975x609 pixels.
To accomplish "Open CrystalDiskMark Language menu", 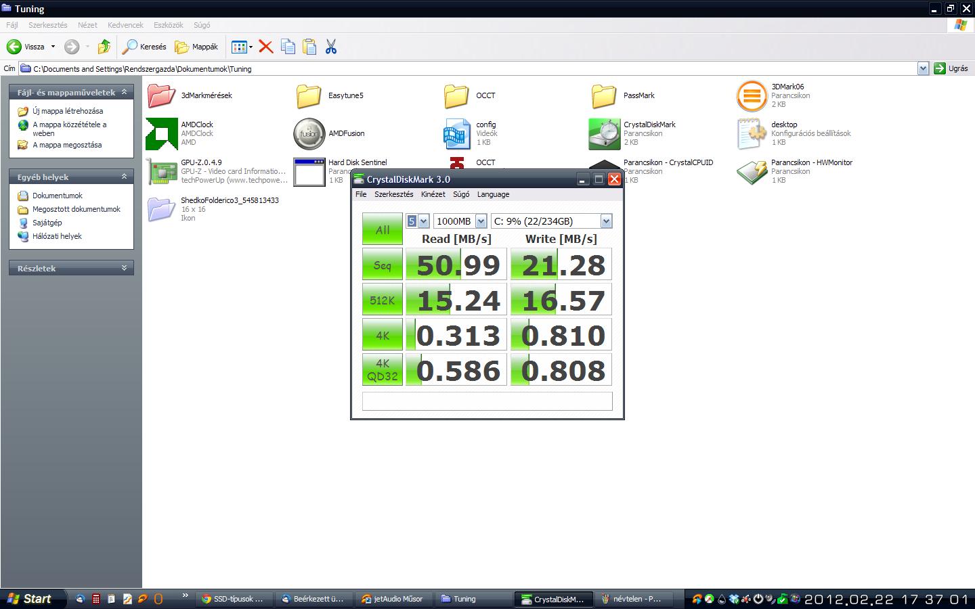I will point(493,194).
